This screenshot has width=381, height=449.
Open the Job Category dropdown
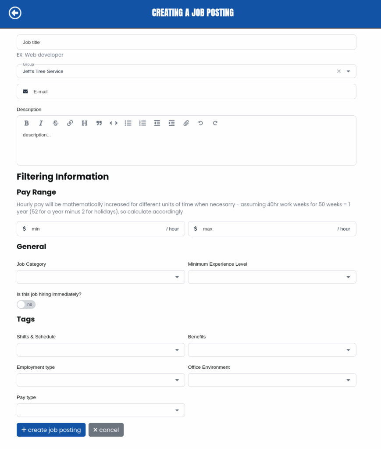click(101, 277)
